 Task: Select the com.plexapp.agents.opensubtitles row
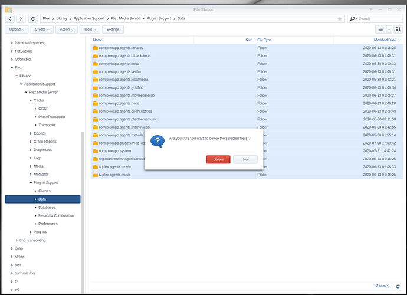click(x=247, y=112)
